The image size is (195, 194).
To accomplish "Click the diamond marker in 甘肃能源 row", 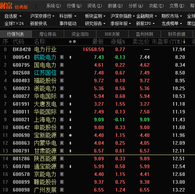I will tap(71, 151).
